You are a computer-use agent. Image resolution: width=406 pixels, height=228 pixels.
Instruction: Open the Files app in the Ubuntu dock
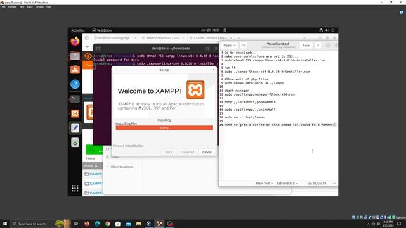coord(75,56)
